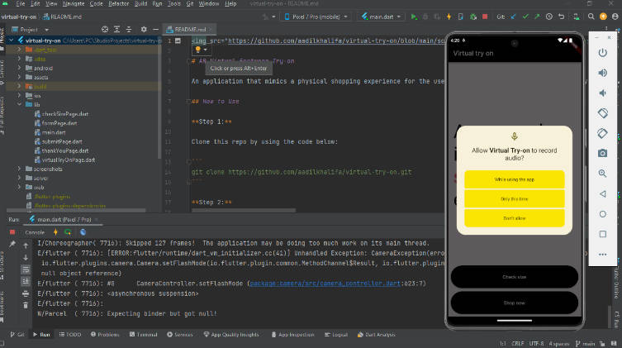Expand all items in Project panel
Image resolution: width=622 pixels, height=348 pixels.
click(x=116, y=30)
